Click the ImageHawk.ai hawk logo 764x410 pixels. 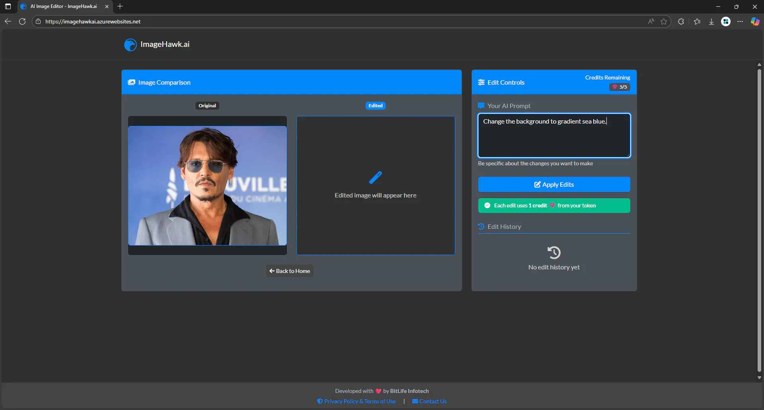pyautogui.click(x=130, y=44)
